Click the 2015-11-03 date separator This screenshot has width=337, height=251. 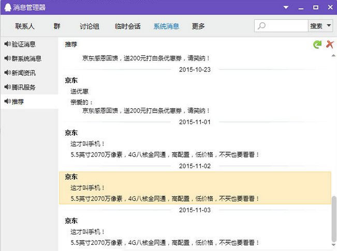click(195, 210)
